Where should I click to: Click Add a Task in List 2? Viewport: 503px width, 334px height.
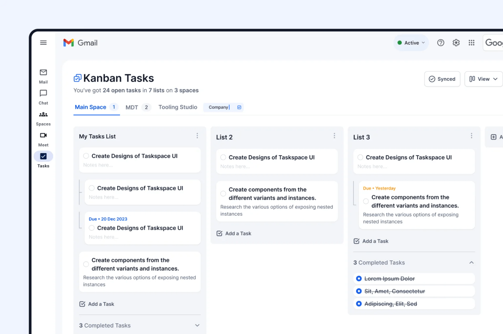point(234,234)
